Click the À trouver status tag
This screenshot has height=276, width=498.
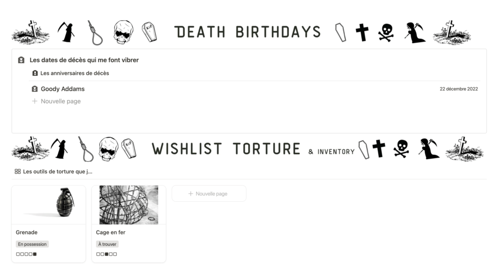pyautogui.click(x=107, y=244)
